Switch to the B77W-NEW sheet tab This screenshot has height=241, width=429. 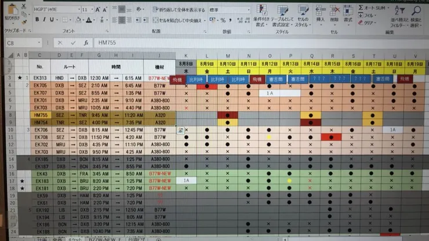click(x=104, y=239)
